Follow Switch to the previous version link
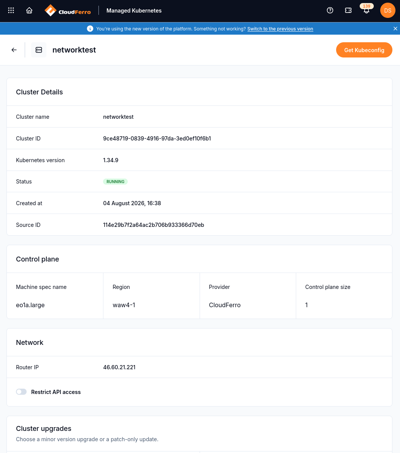The image size is (400, 453). point(280,29)
